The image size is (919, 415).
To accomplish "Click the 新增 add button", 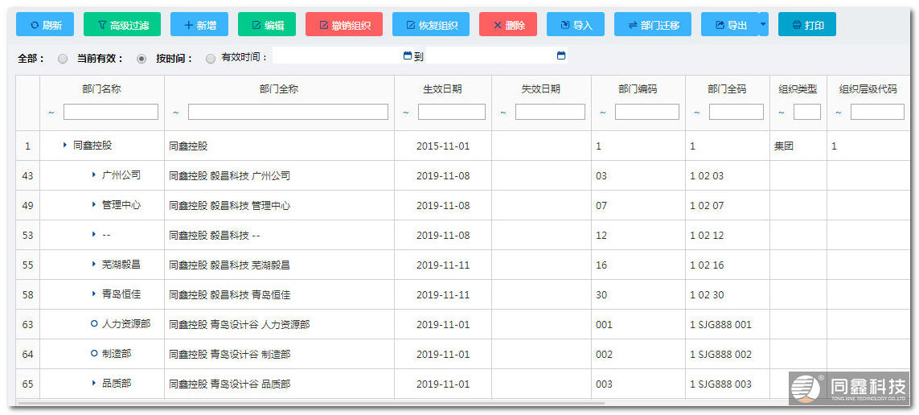I will point(199,25).
